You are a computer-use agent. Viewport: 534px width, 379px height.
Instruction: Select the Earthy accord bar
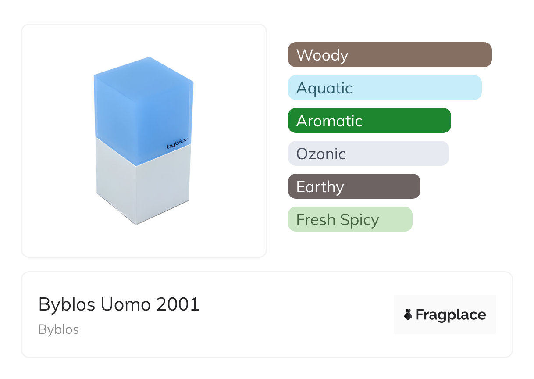pos(354,186)
